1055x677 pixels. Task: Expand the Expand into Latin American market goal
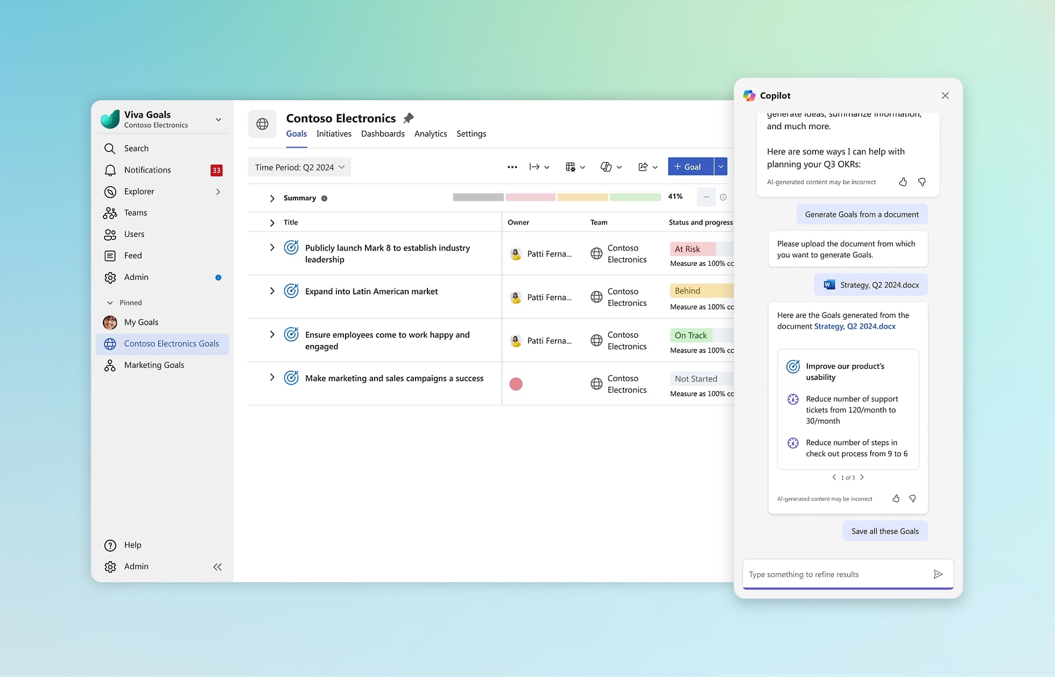click(x=272, y=291)
